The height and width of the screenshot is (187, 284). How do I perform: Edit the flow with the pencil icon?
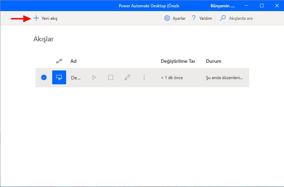click(127, 78)
